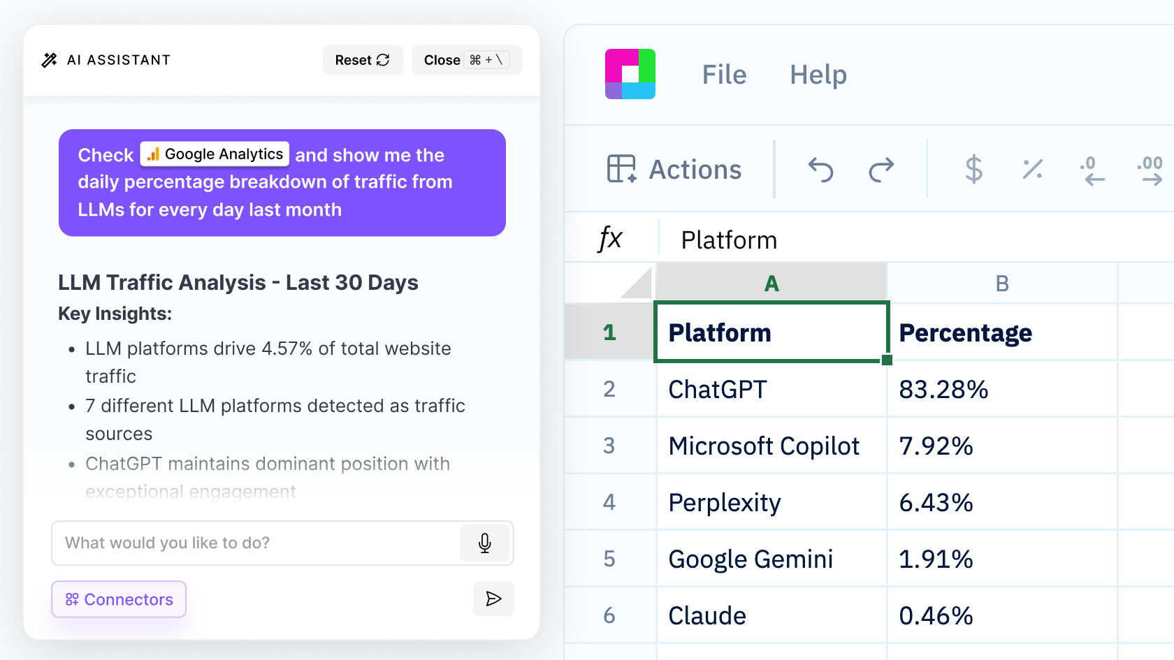Select the ChatGPT cell
1174x660 pixels.
[771, 388]
